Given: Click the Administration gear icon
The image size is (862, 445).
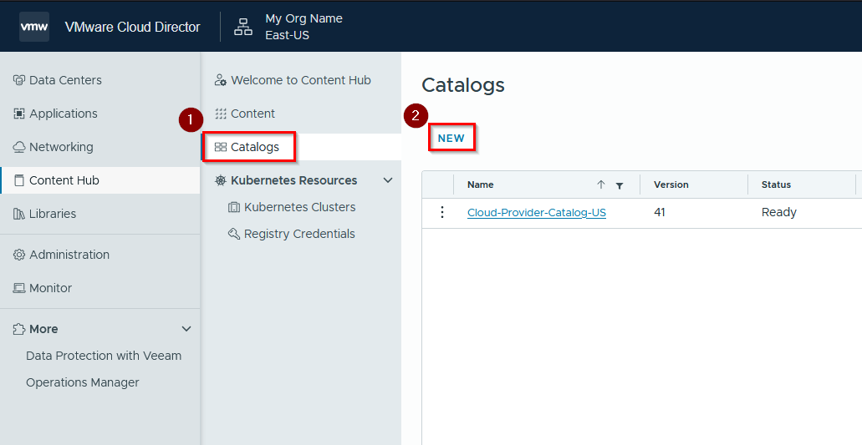Looking at the screenshot, I should 19,255.
